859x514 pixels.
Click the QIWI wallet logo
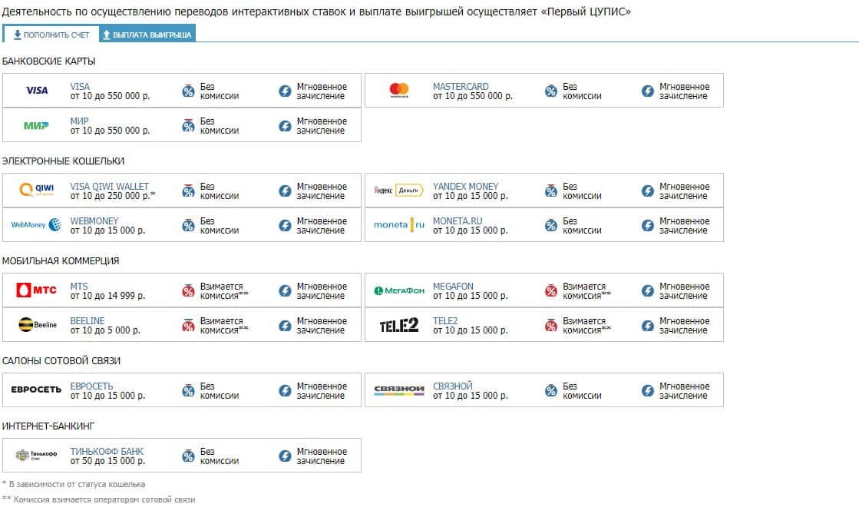37,190
